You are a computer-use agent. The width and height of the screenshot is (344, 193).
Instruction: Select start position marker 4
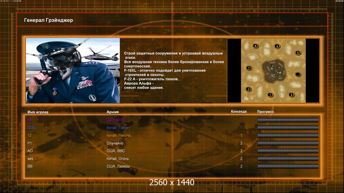click(x=277, y=46)
